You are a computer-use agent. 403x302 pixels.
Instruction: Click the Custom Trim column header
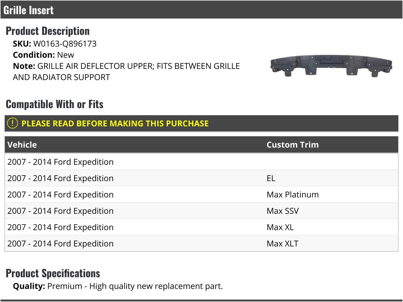click(x=292, y=145)
